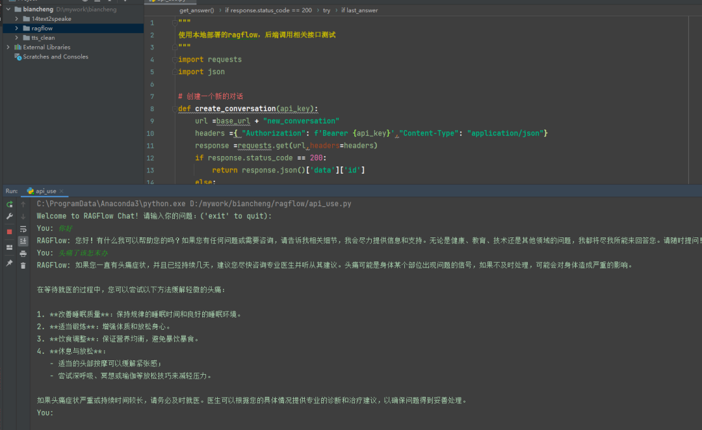Click console list item '3. **饮食调整**'

[118, 339]
